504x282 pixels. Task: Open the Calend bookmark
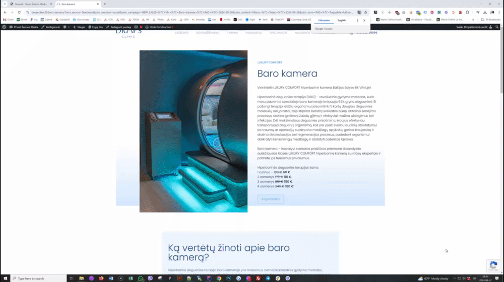46,20
